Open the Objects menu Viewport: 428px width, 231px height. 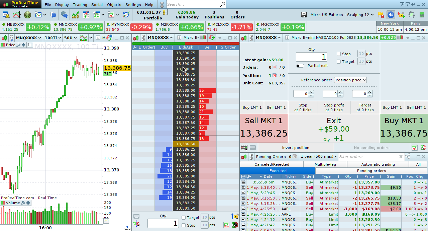[114, 5]
